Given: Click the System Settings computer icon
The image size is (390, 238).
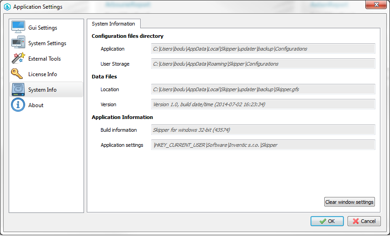Looking at the screenshot, I should (x=18, y=43).
